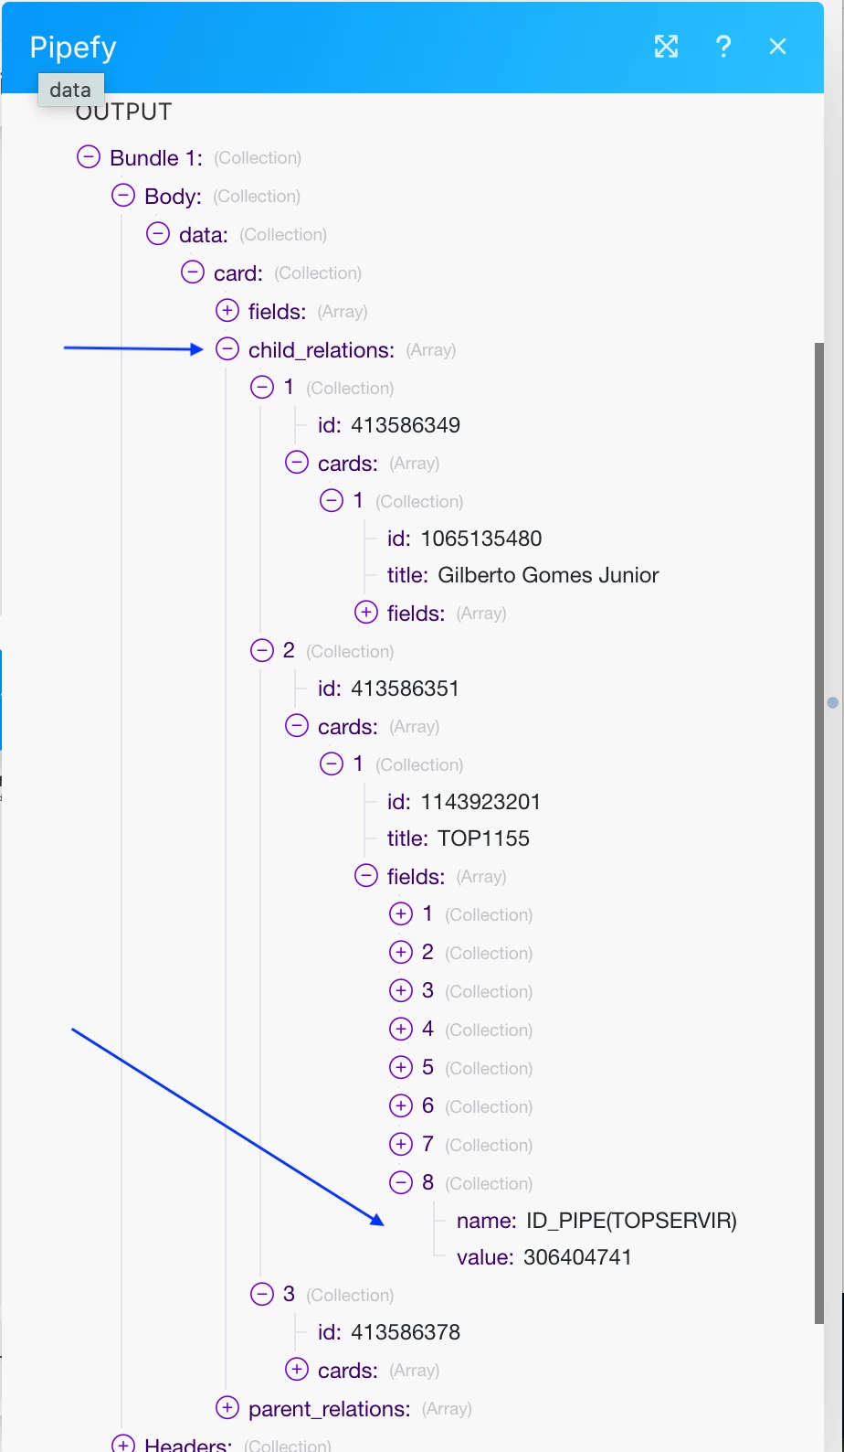Collapse the card collection node
The image size is (844, 1452).
[x=193, y=272]
